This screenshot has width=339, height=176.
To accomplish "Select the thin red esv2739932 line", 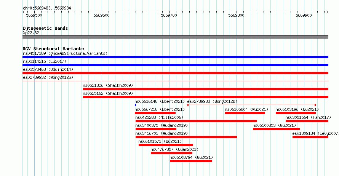I will pos(175,81).
